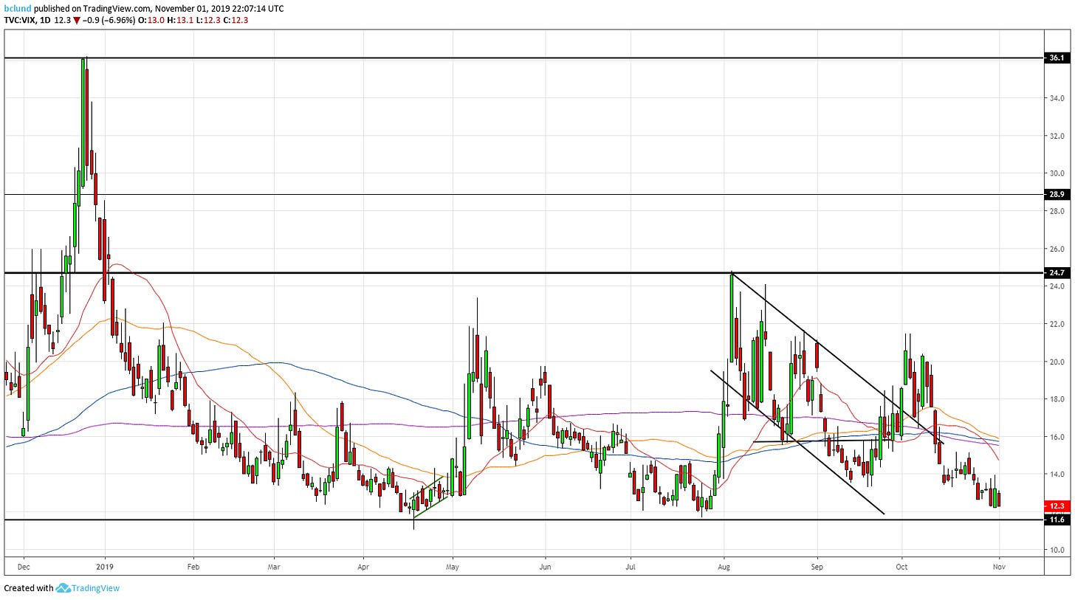Select the 36.1 price level label

pyautogui.click(x=1057, y=58)
